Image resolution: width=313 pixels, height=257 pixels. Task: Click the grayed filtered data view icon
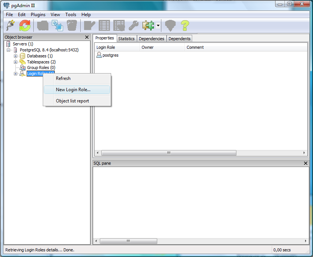point(119,26)
